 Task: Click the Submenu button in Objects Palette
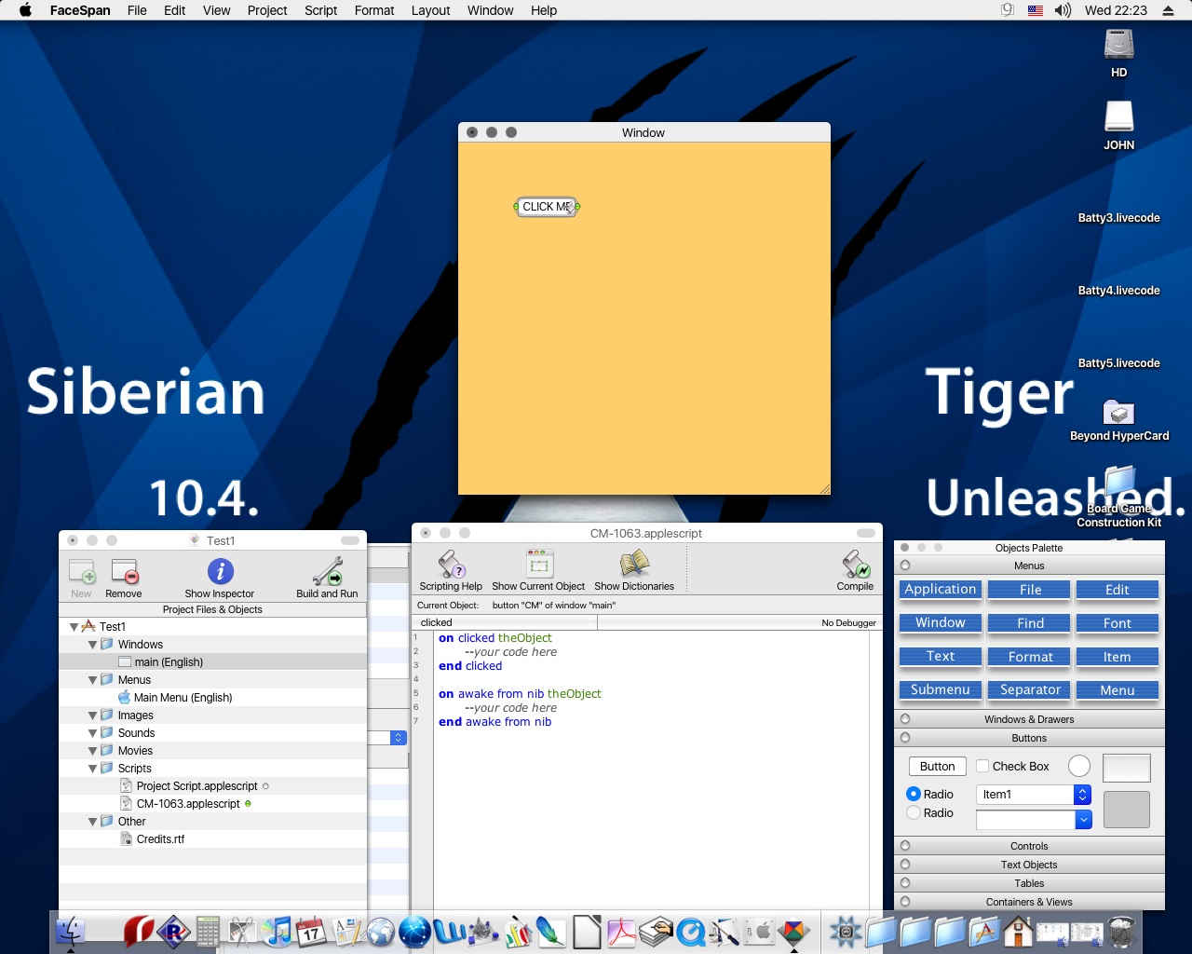(941, 689)
